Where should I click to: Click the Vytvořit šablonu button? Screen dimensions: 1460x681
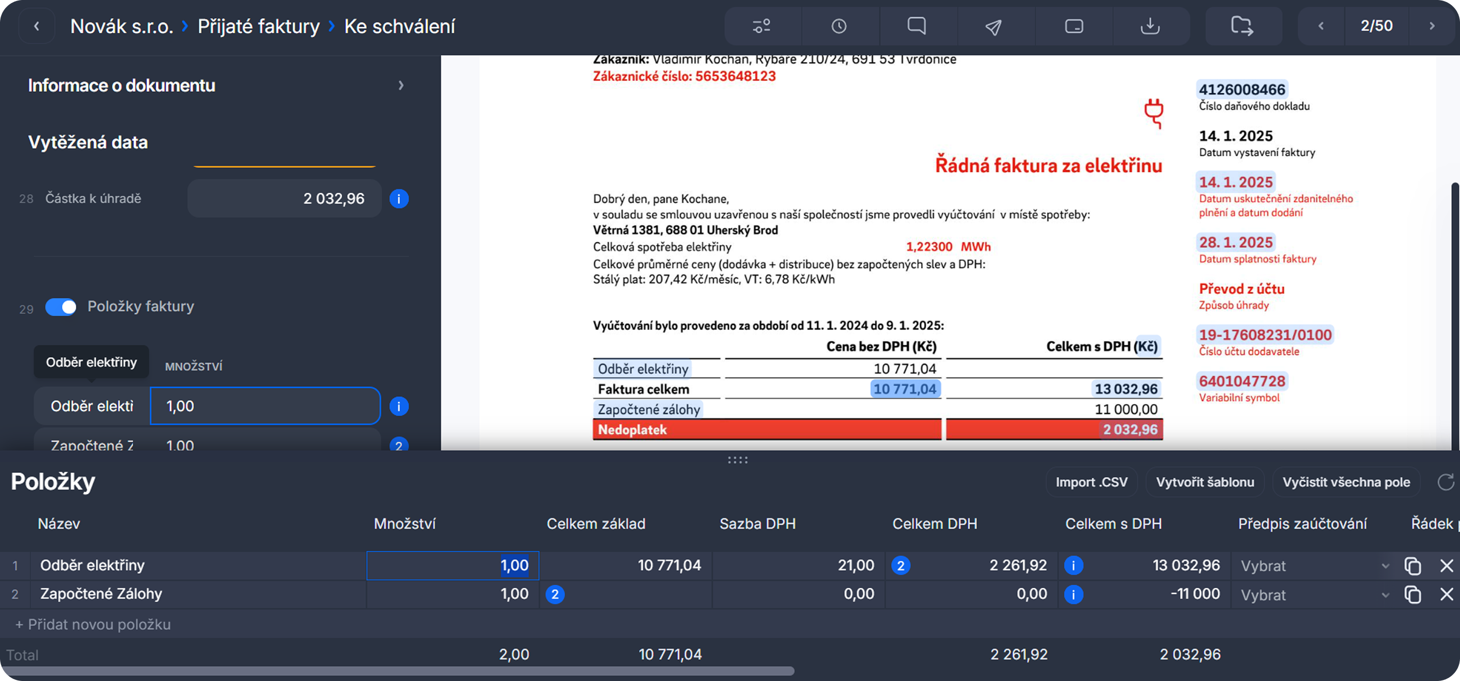coord(1205,482)
